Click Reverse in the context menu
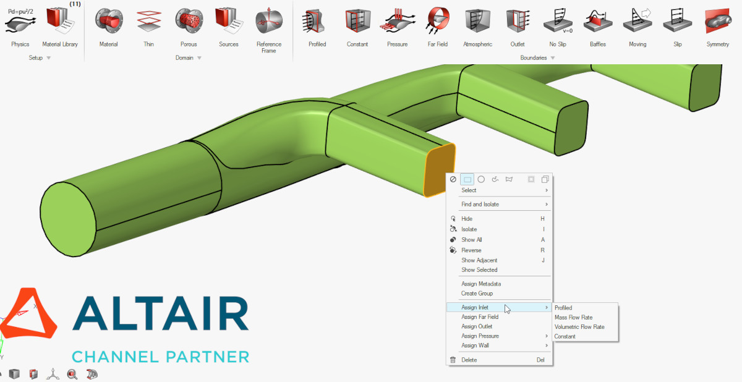742x382 pixels. click(470, 250)
